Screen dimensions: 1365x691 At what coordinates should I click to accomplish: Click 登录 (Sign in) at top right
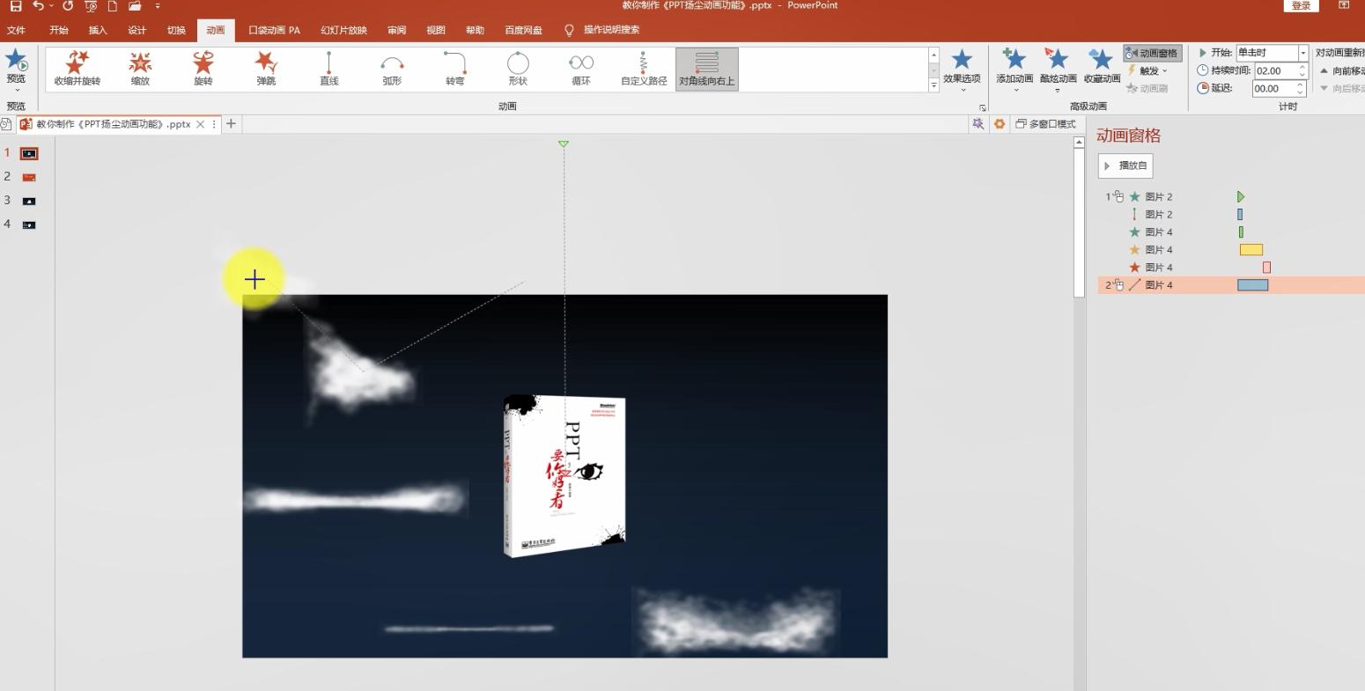pyautogui.click(x=1301, y=5)
